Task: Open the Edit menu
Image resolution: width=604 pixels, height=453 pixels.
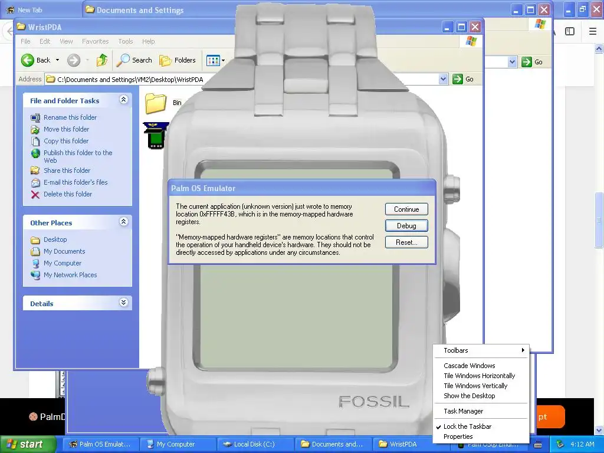Action: point(45,41)
